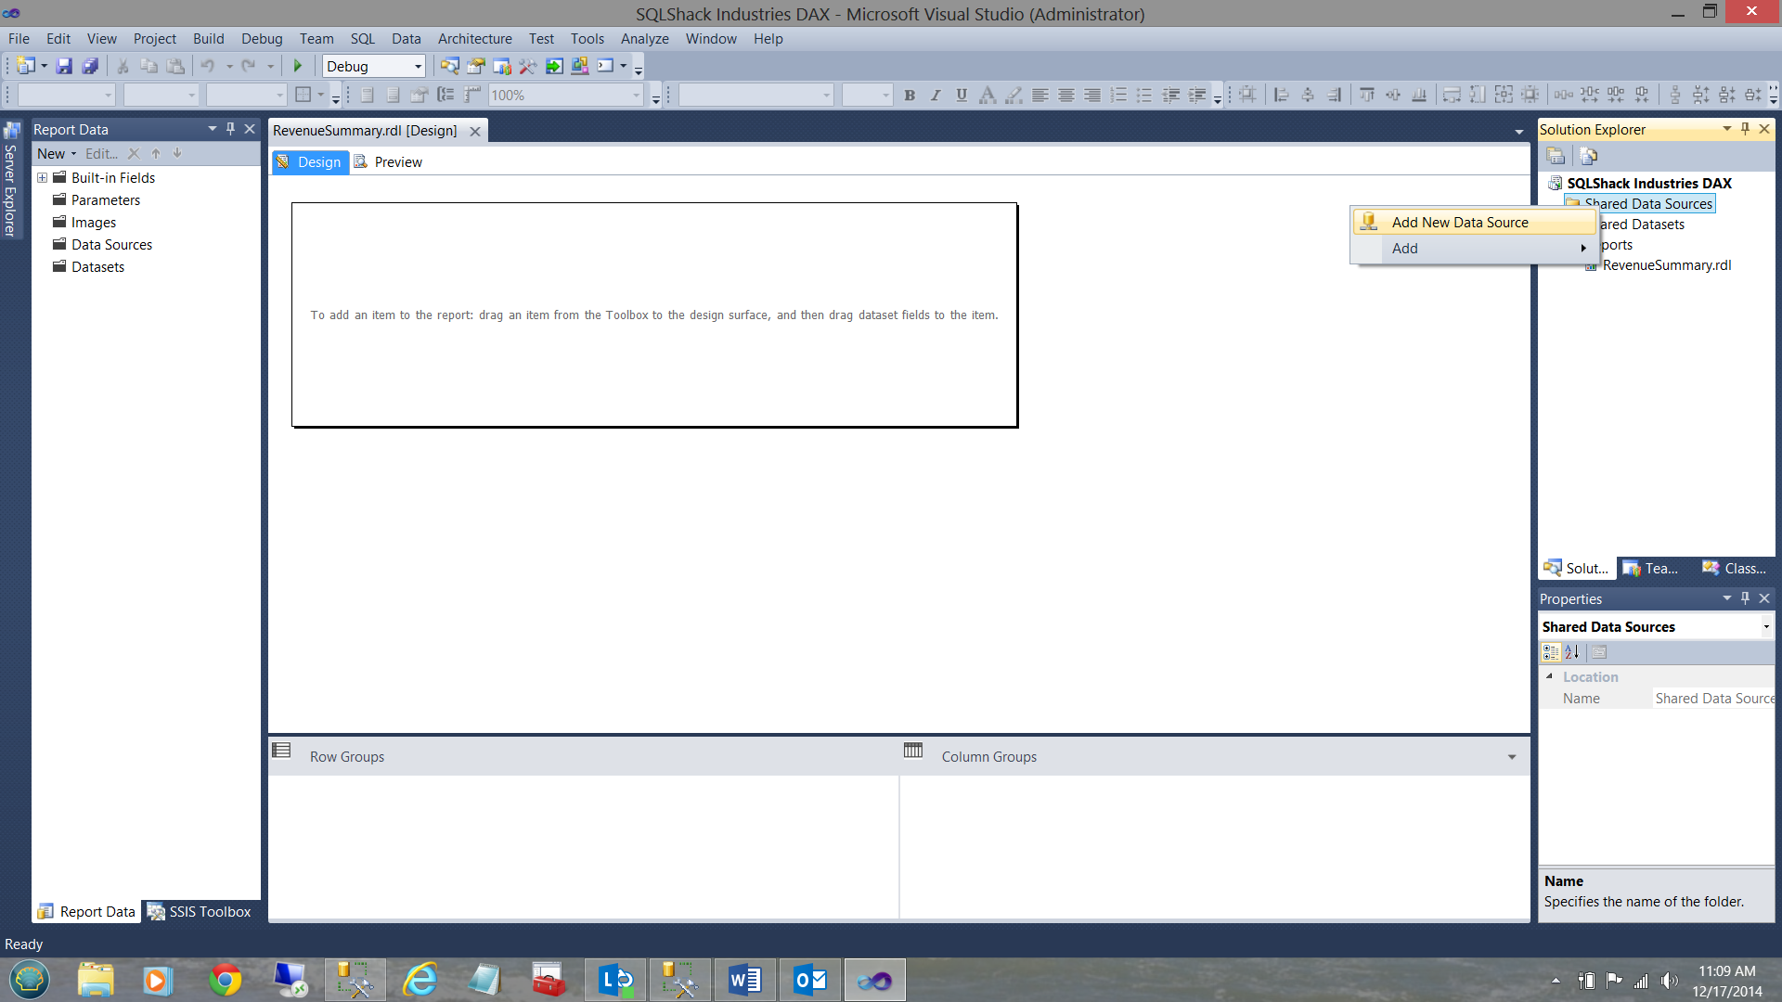Open Chrome from the taskbar
Screen dimensions: 1782x1002
point(226,980)
